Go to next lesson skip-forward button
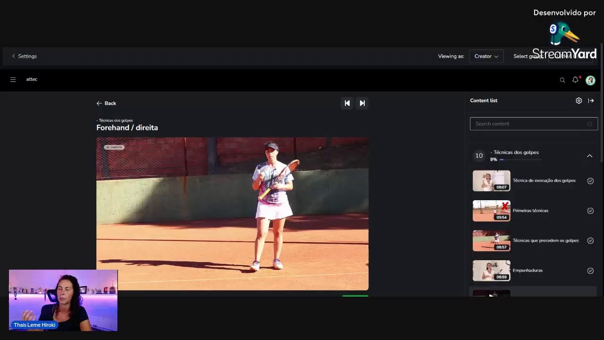The height and width of the screenshot is (340, 604). [362, 103]
